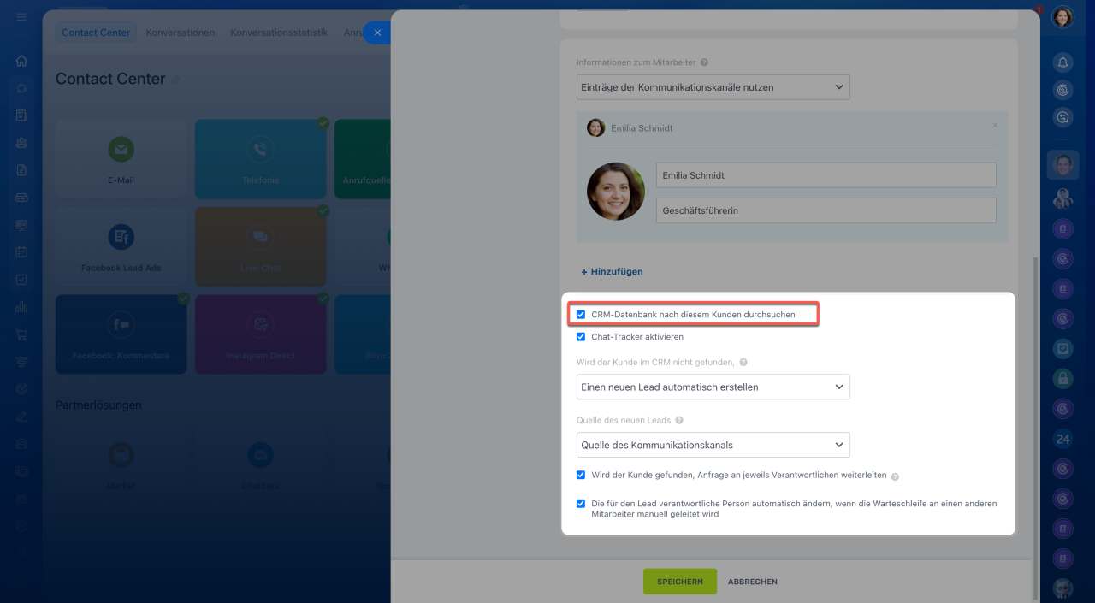1095x603 pixels.
Task: Click Emilia Schmidt's large profile photo
Action: [616, 192]
